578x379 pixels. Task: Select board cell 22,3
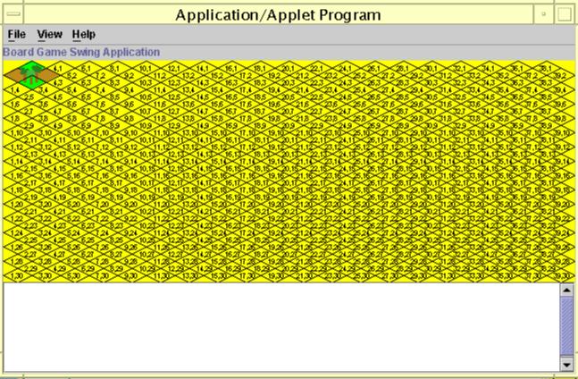pyautogui.click(x=317, y=82)
